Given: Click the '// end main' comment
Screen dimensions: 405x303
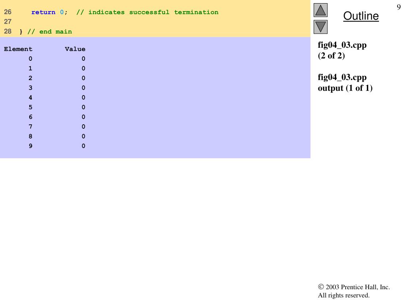Looking at the screenshot, I should [49, 32].
